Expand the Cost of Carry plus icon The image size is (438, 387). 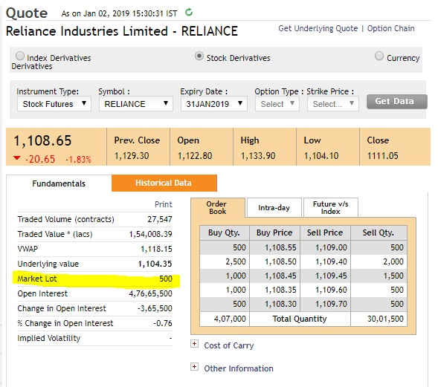pyautogui.click(x=194, y=344)
